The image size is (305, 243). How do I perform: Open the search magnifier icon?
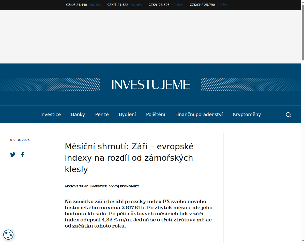288,115
